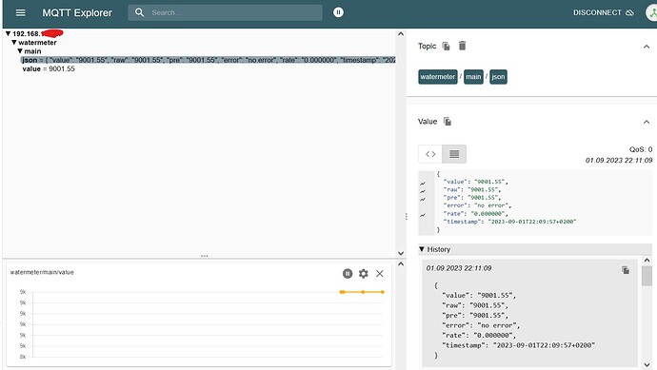Click the watermeter/main/value chart title
Screen dimensions: 657x370
pos(42,272)
